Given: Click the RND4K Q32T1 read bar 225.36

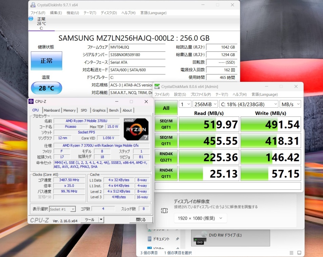Looking at the screenshot, I should point(209,157).
